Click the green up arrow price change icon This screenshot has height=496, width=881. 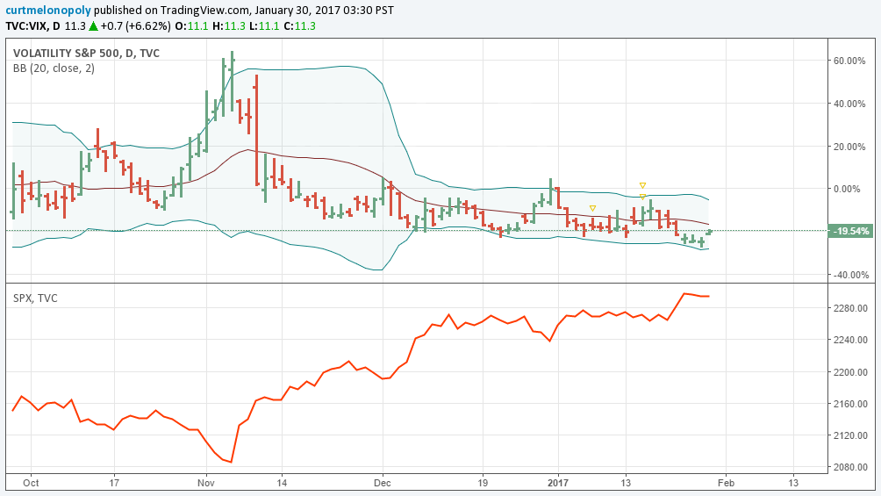pos(93,25)
